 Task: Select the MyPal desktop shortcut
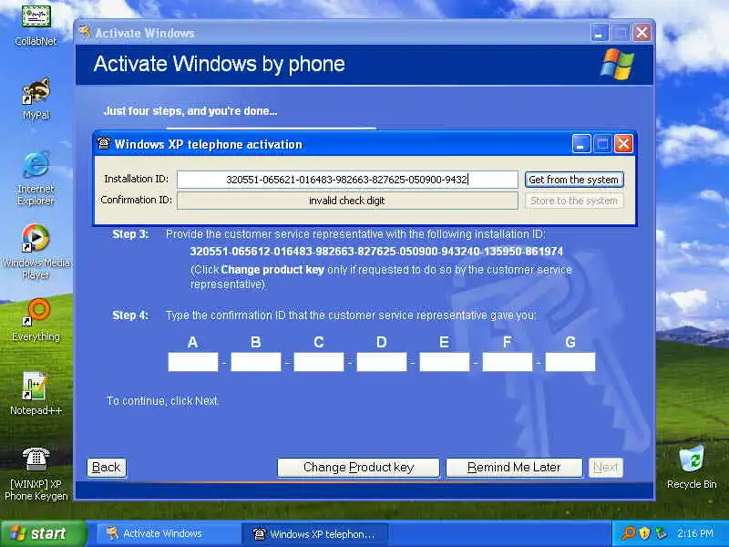[x=36, y=98]
